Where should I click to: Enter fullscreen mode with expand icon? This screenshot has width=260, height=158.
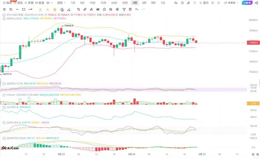tap(219, 3)
